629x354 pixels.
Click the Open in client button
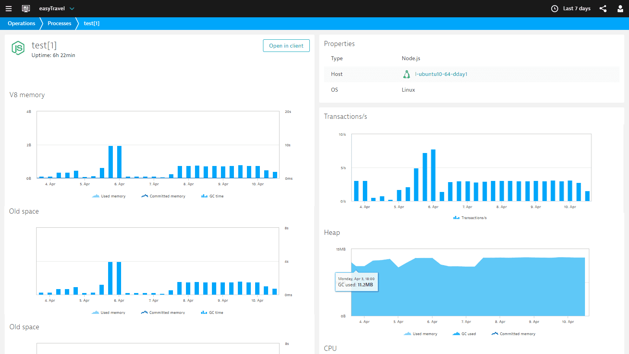click(x=286, y=46)
